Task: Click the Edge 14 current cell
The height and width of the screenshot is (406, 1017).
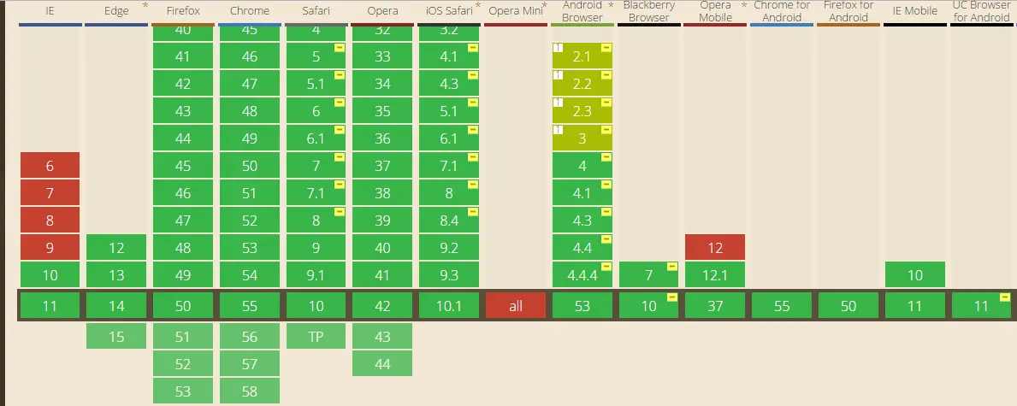Action: (116, 305)
